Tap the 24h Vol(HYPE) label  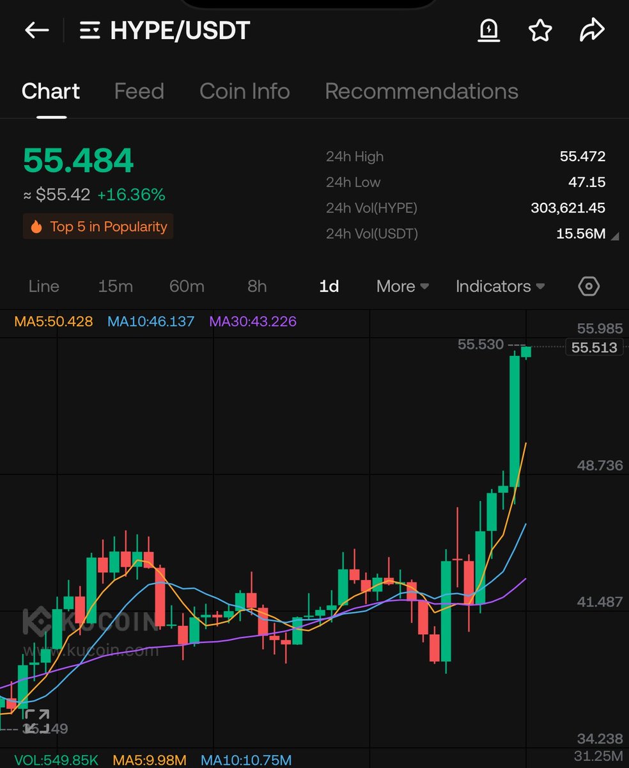[x=371, y=208]
